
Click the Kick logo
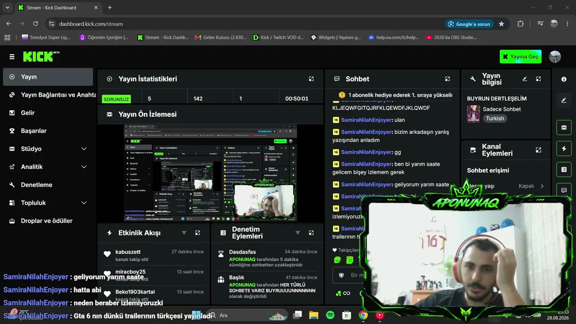[x=41, y=56]
